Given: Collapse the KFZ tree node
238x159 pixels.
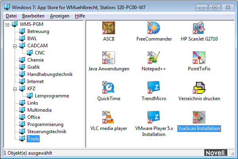Looking at the screenshot, I should pyautogui.click(x=15, y=89).
